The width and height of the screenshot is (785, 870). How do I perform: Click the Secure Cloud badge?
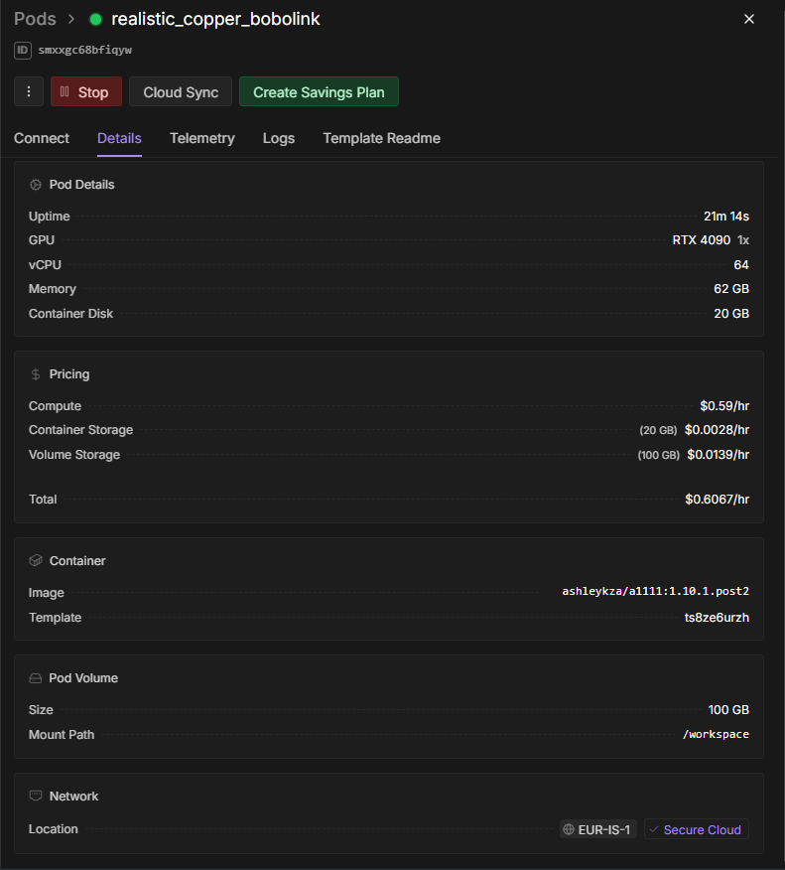point(696,829)
